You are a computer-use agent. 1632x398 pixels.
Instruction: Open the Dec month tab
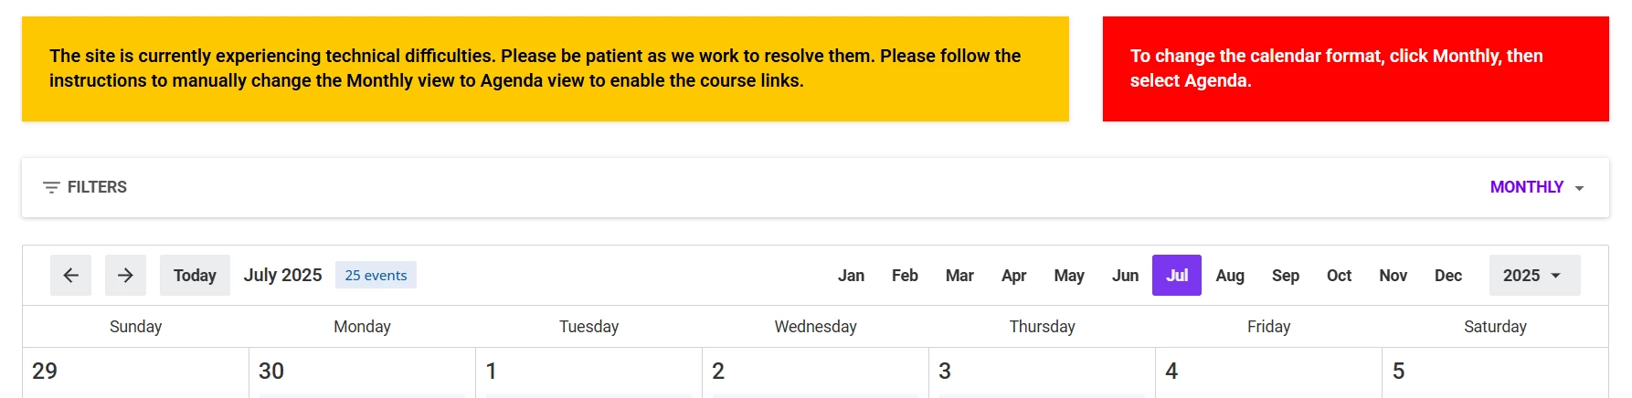coord(1447,276)
